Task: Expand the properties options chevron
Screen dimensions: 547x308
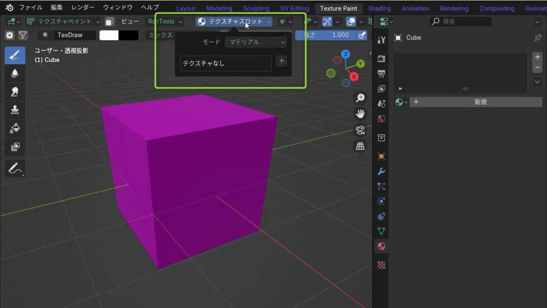Action: click(x=537, y=21)
